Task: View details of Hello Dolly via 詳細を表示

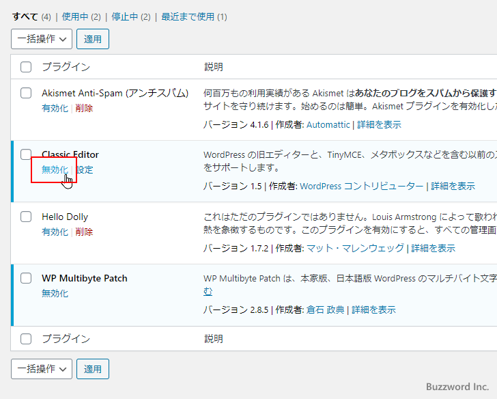Action: coord(433,248)
